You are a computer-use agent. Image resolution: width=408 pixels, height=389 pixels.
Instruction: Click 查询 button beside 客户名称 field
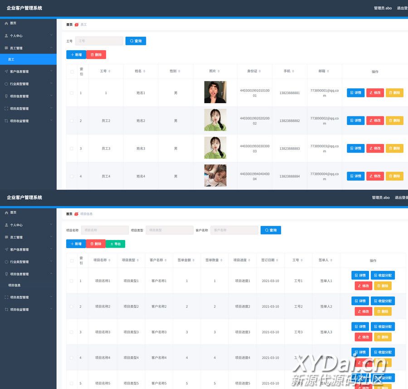click(271, 230)
